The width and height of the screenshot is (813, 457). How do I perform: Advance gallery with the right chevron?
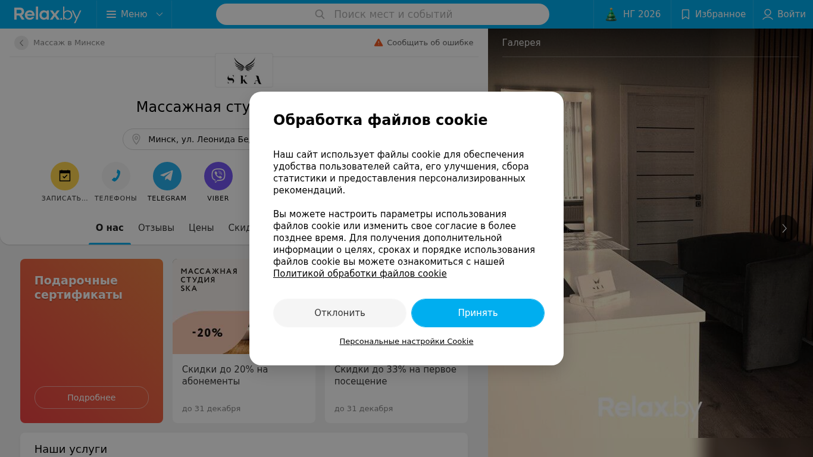pyautogui.click(x=784, y=228)
